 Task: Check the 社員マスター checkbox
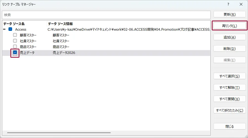click(15, 41)
